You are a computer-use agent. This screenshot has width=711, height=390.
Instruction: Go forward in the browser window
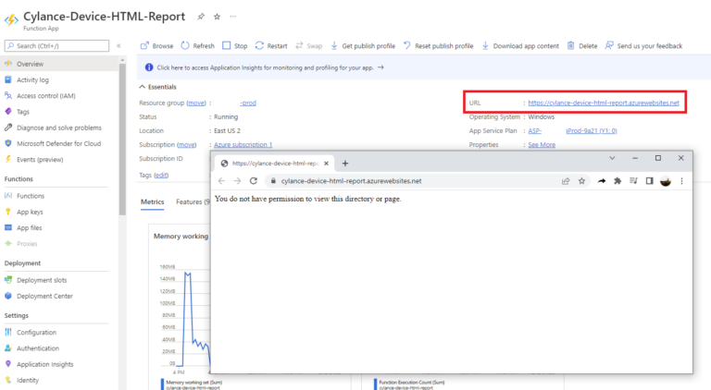coord(237,181)
